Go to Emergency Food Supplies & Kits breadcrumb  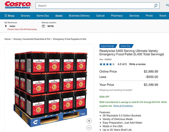point(70,39)
